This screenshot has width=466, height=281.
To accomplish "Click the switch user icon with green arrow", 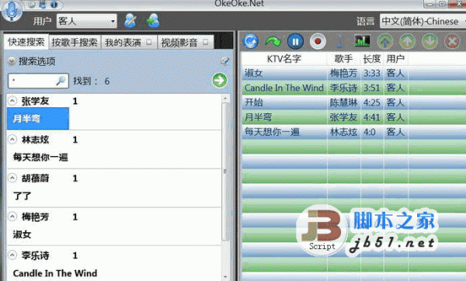I will point(153,21).
